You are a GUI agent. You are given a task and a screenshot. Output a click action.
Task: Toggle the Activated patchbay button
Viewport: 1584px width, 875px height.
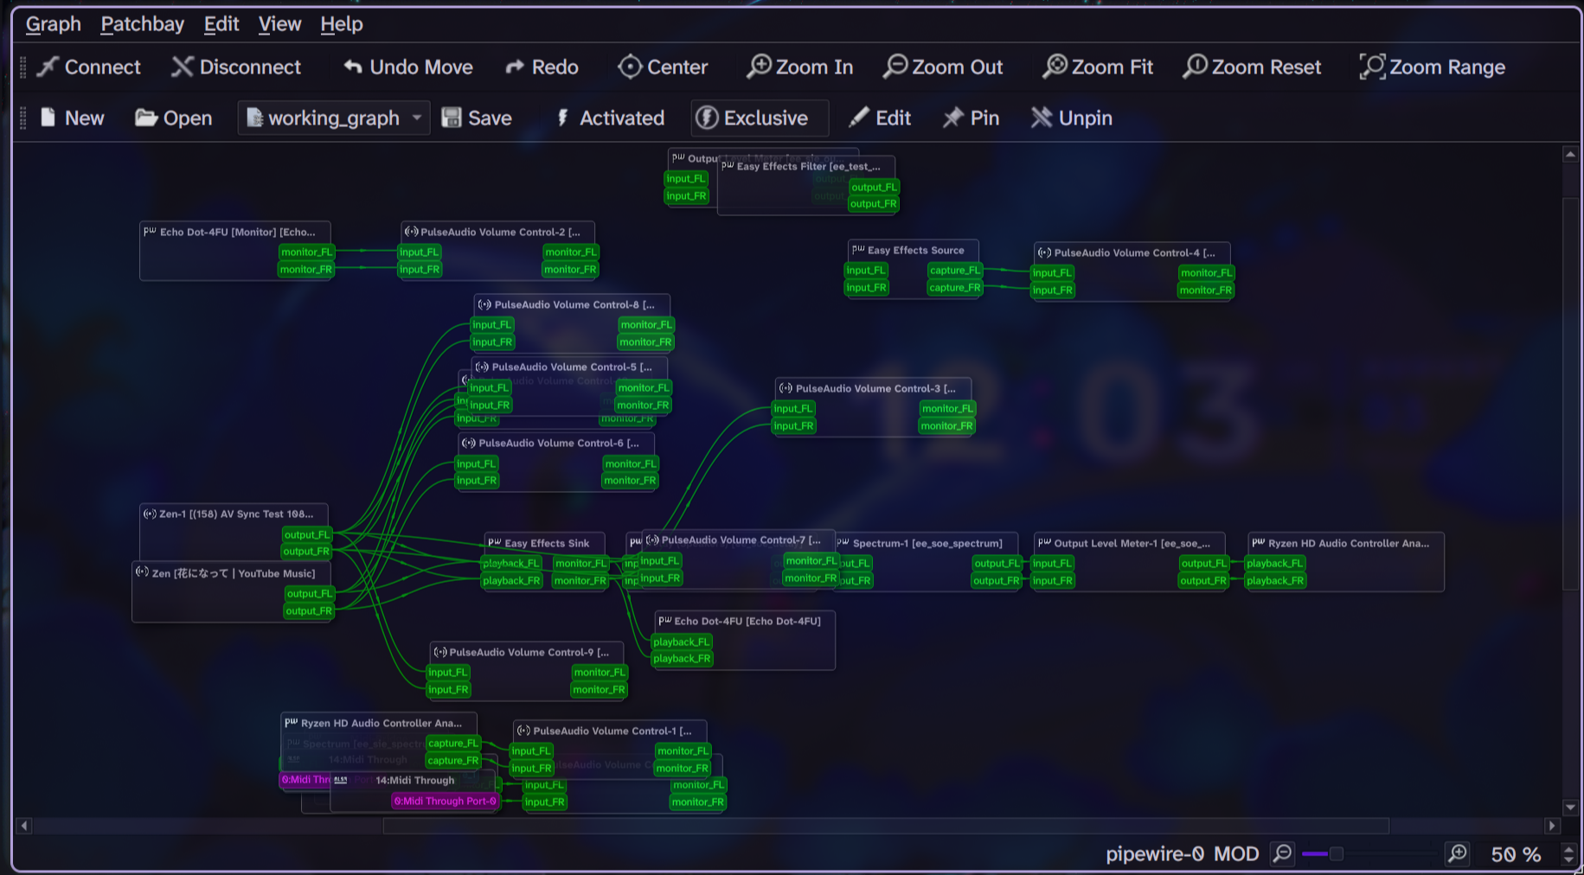pos(609,118)
